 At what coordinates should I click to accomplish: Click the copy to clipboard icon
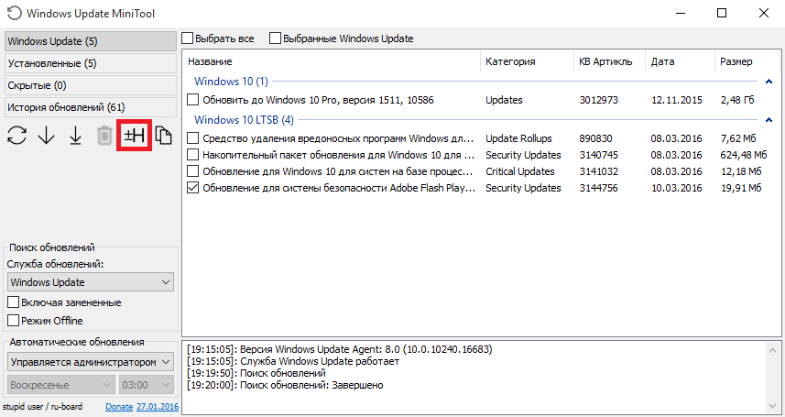pos(164,137)
